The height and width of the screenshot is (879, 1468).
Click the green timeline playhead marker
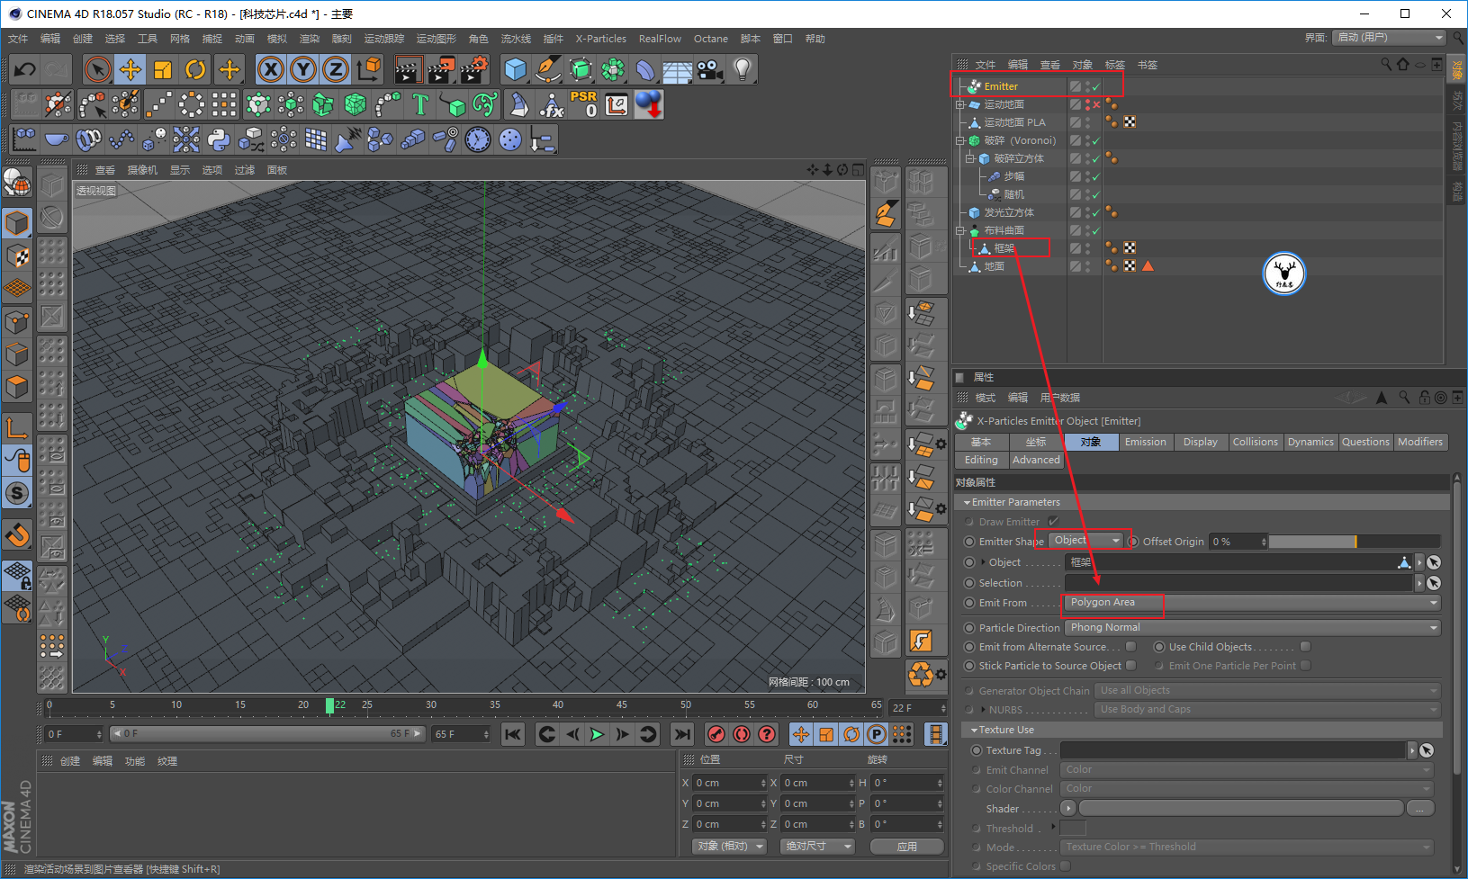click(x=330, y=705)
